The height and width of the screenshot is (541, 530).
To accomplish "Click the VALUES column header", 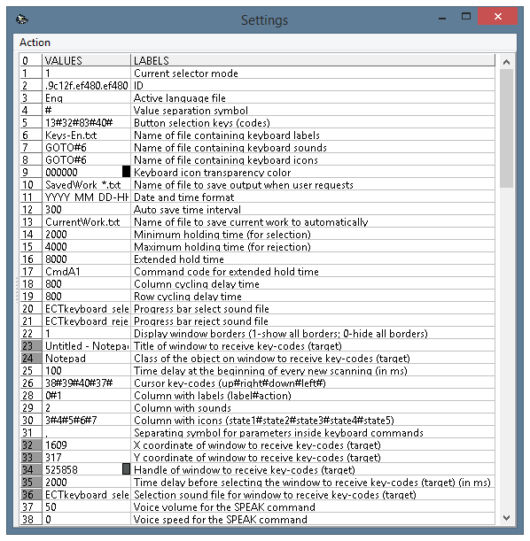I will [86, 60].
